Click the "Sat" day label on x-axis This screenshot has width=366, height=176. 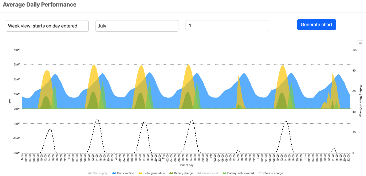pyautogui.click(x=258, y=157)
